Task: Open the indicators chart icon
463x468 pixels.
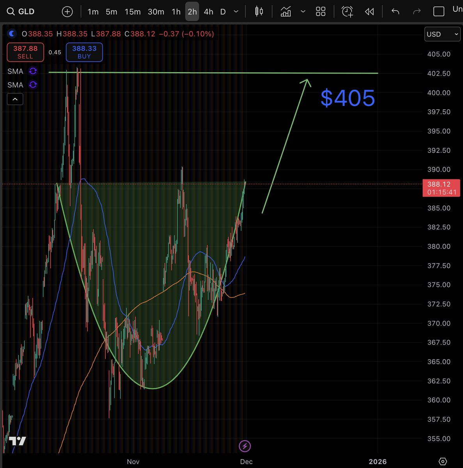Action: tap(286, 11)
